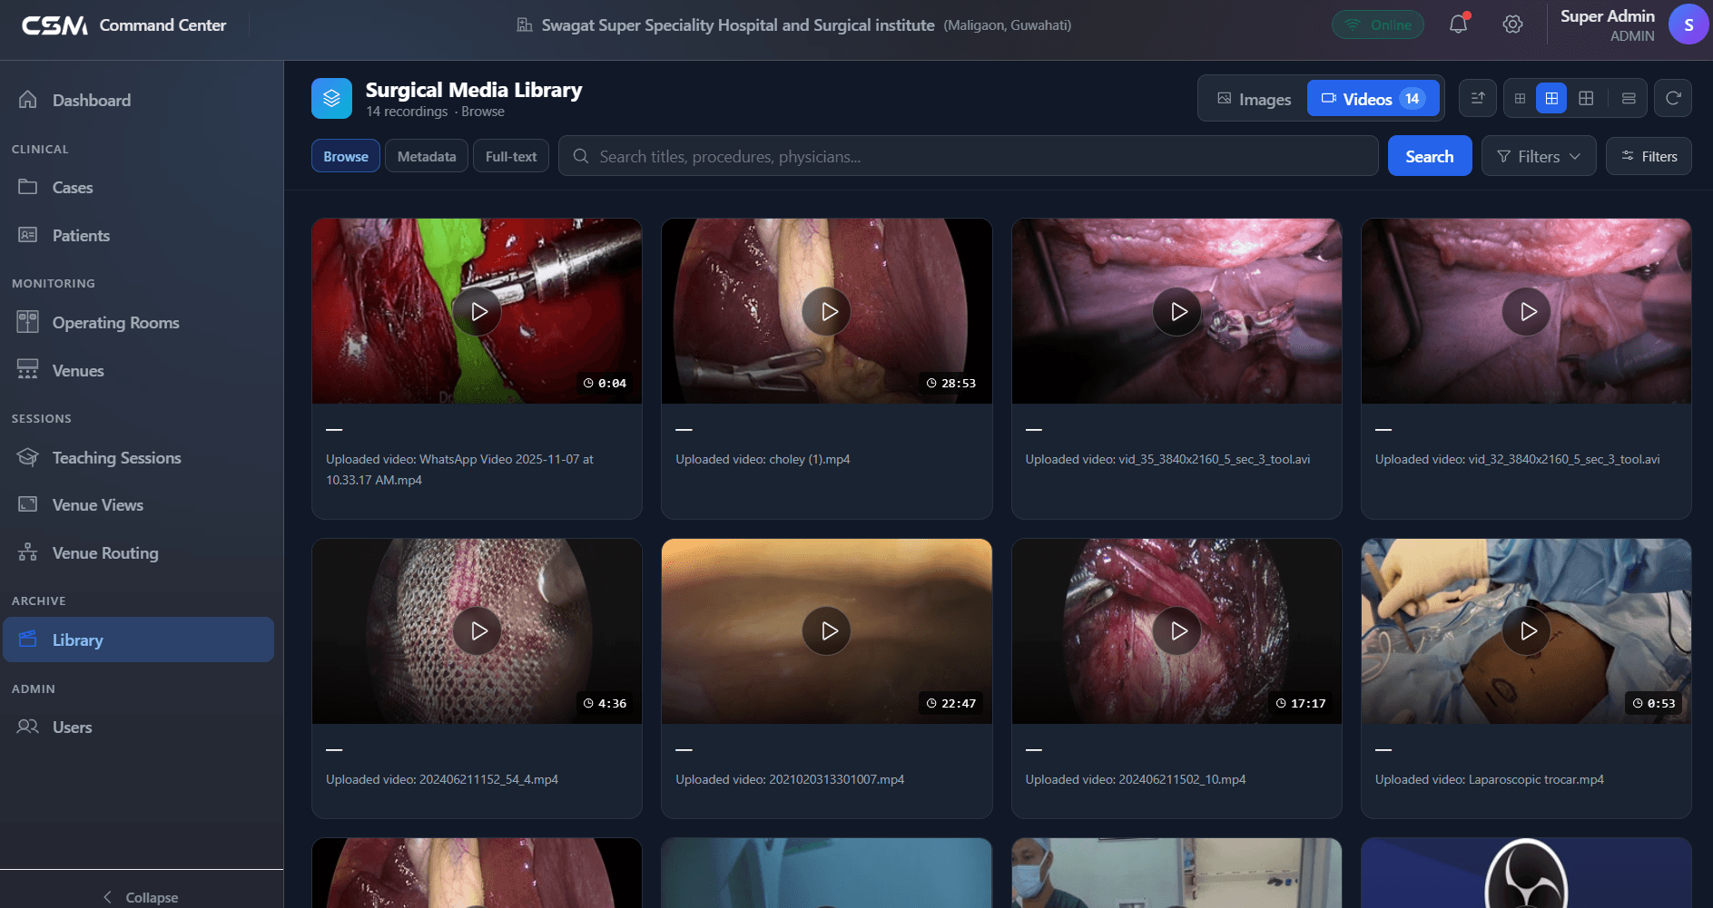
Task: Click the title 'Uploaded video: Laparoscopic trocar.mp4'
Action: tap(1489, 779)
